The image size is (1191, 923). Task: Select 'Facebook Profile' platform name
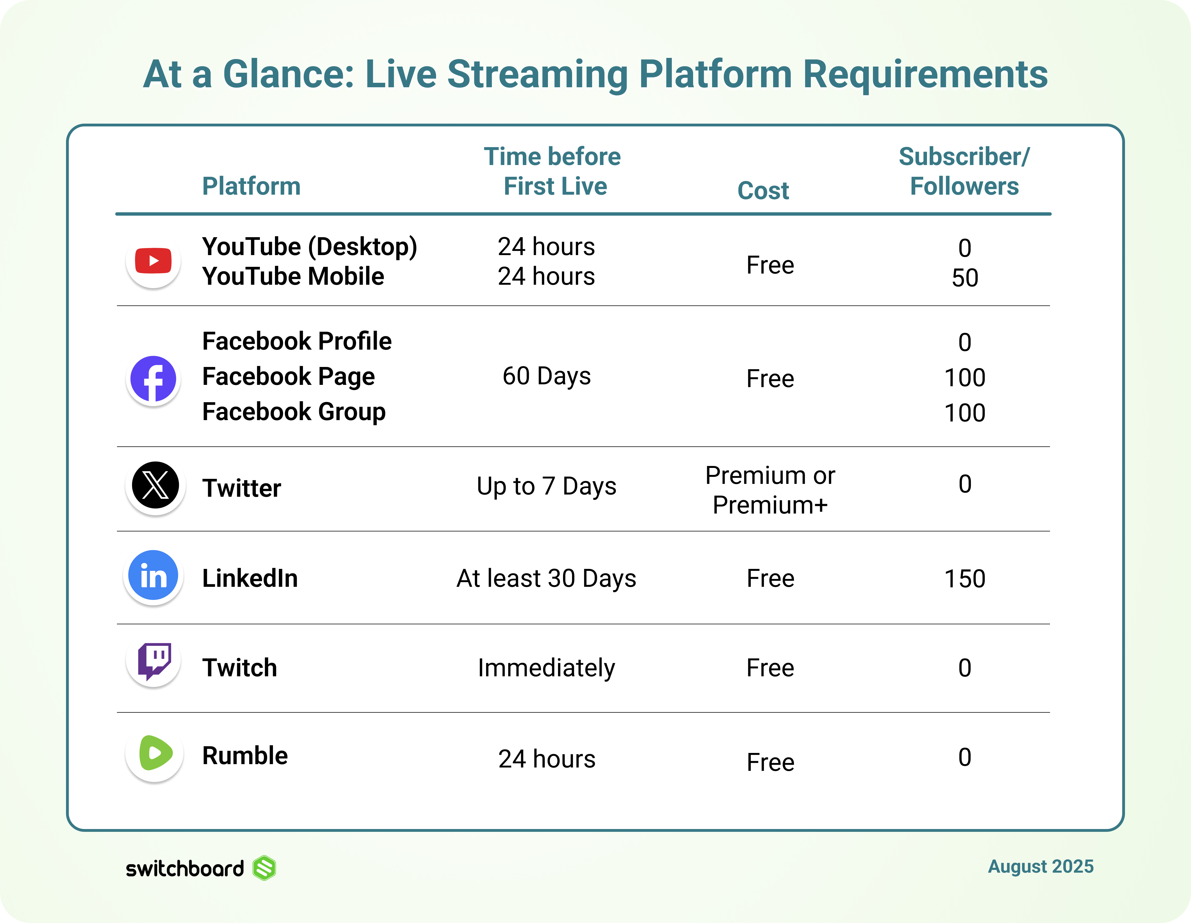tap(297, 341)
